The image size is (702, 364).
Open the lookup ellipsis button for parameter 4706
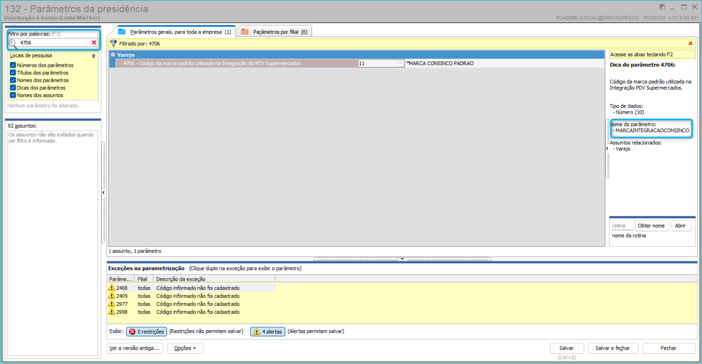[x=400, y=63]
